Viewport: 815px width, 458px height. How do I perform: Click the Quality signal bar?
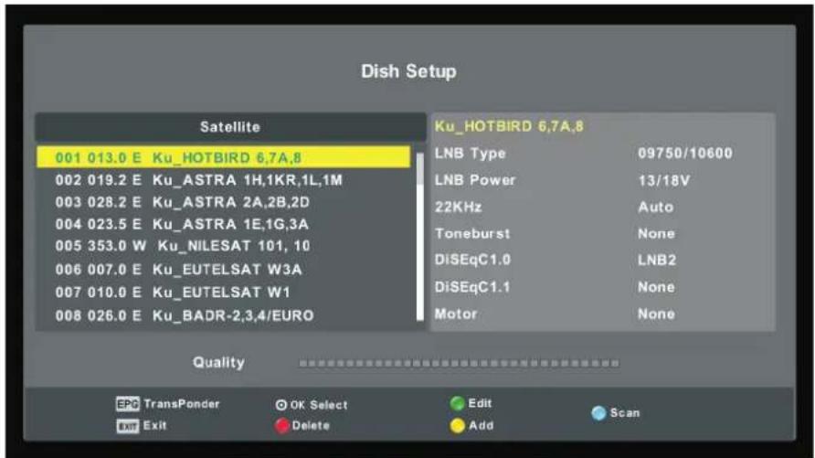click(459, 364)
